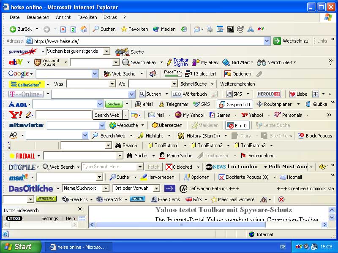338x253 pixels.
Task: Click the Google PageRank indicator
Action: click(x=173, y=73)
